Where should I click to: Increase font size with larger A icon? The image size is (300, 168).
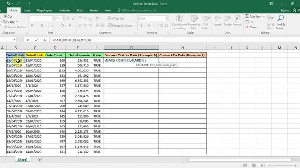tap(68, 18)
